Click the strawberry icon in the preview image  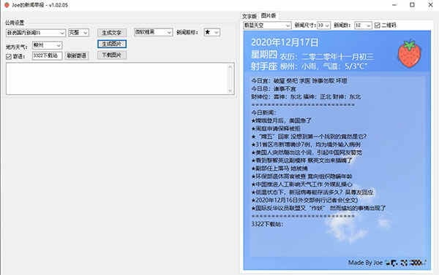[409, 53]
